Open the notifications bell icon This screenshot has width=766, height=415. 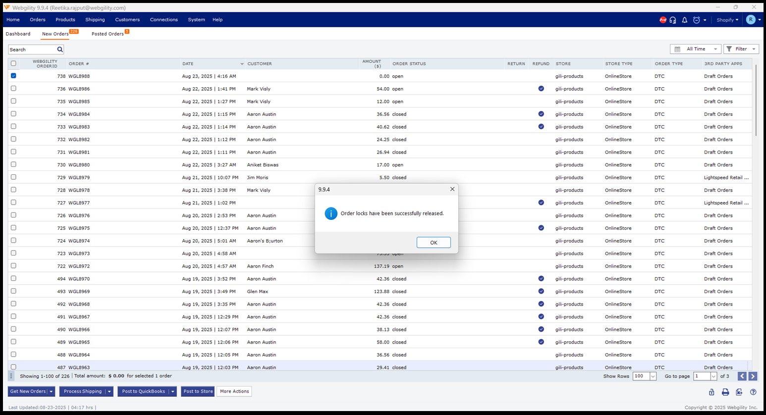click(684, 20)
